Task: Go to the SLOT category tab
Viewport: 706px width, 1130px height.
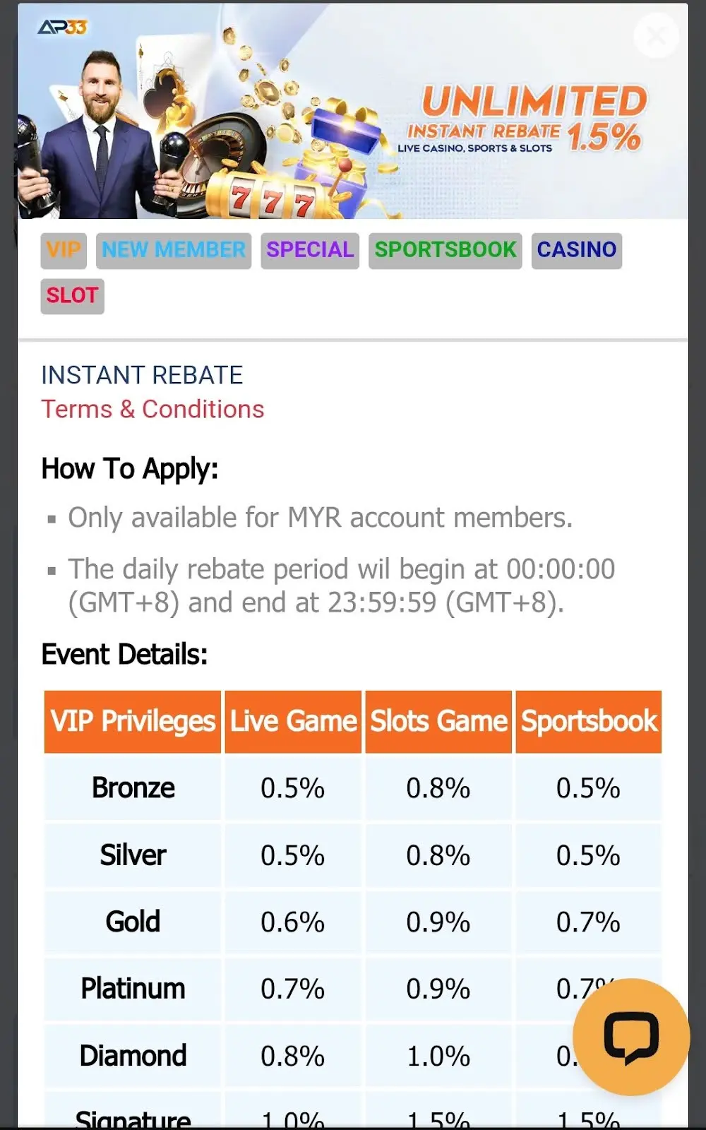Action: pos(72,295)
